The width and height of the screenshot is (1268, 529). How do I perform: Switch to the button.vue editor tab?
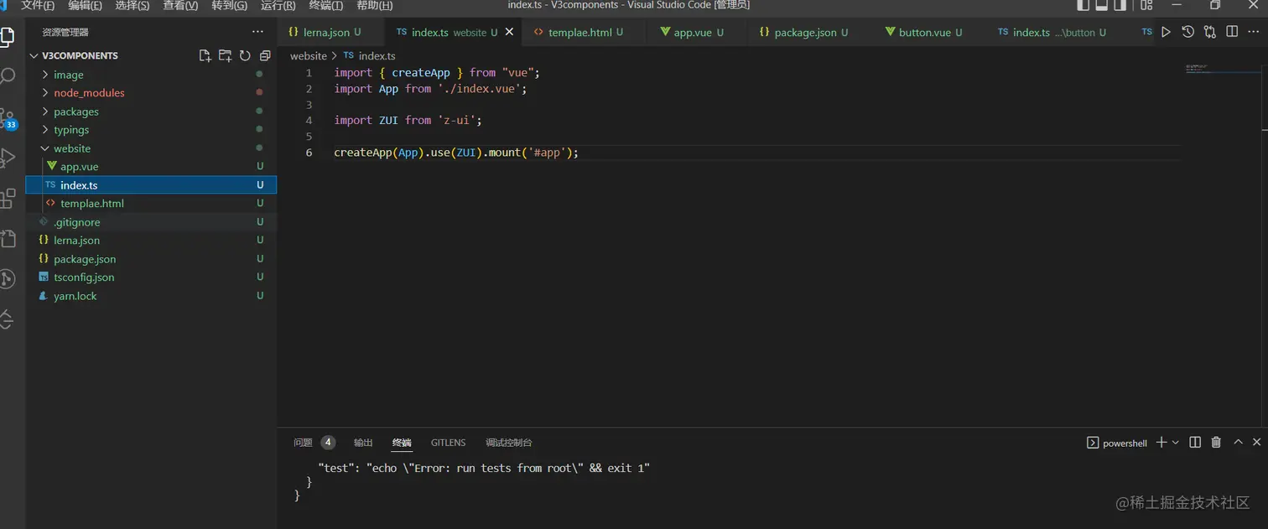[928, 32]
